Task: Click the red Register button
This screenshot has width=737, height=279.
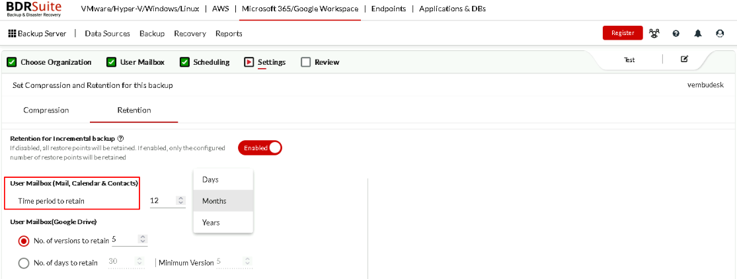Action: 623,33
